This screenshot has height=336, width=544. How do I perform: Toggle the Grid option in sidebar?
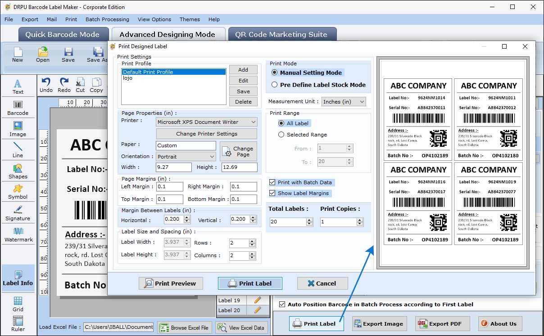tap(18, 304)
